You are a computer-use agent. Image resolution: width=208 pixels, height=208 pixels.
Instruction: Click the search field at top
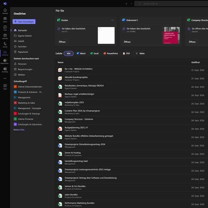171,4
